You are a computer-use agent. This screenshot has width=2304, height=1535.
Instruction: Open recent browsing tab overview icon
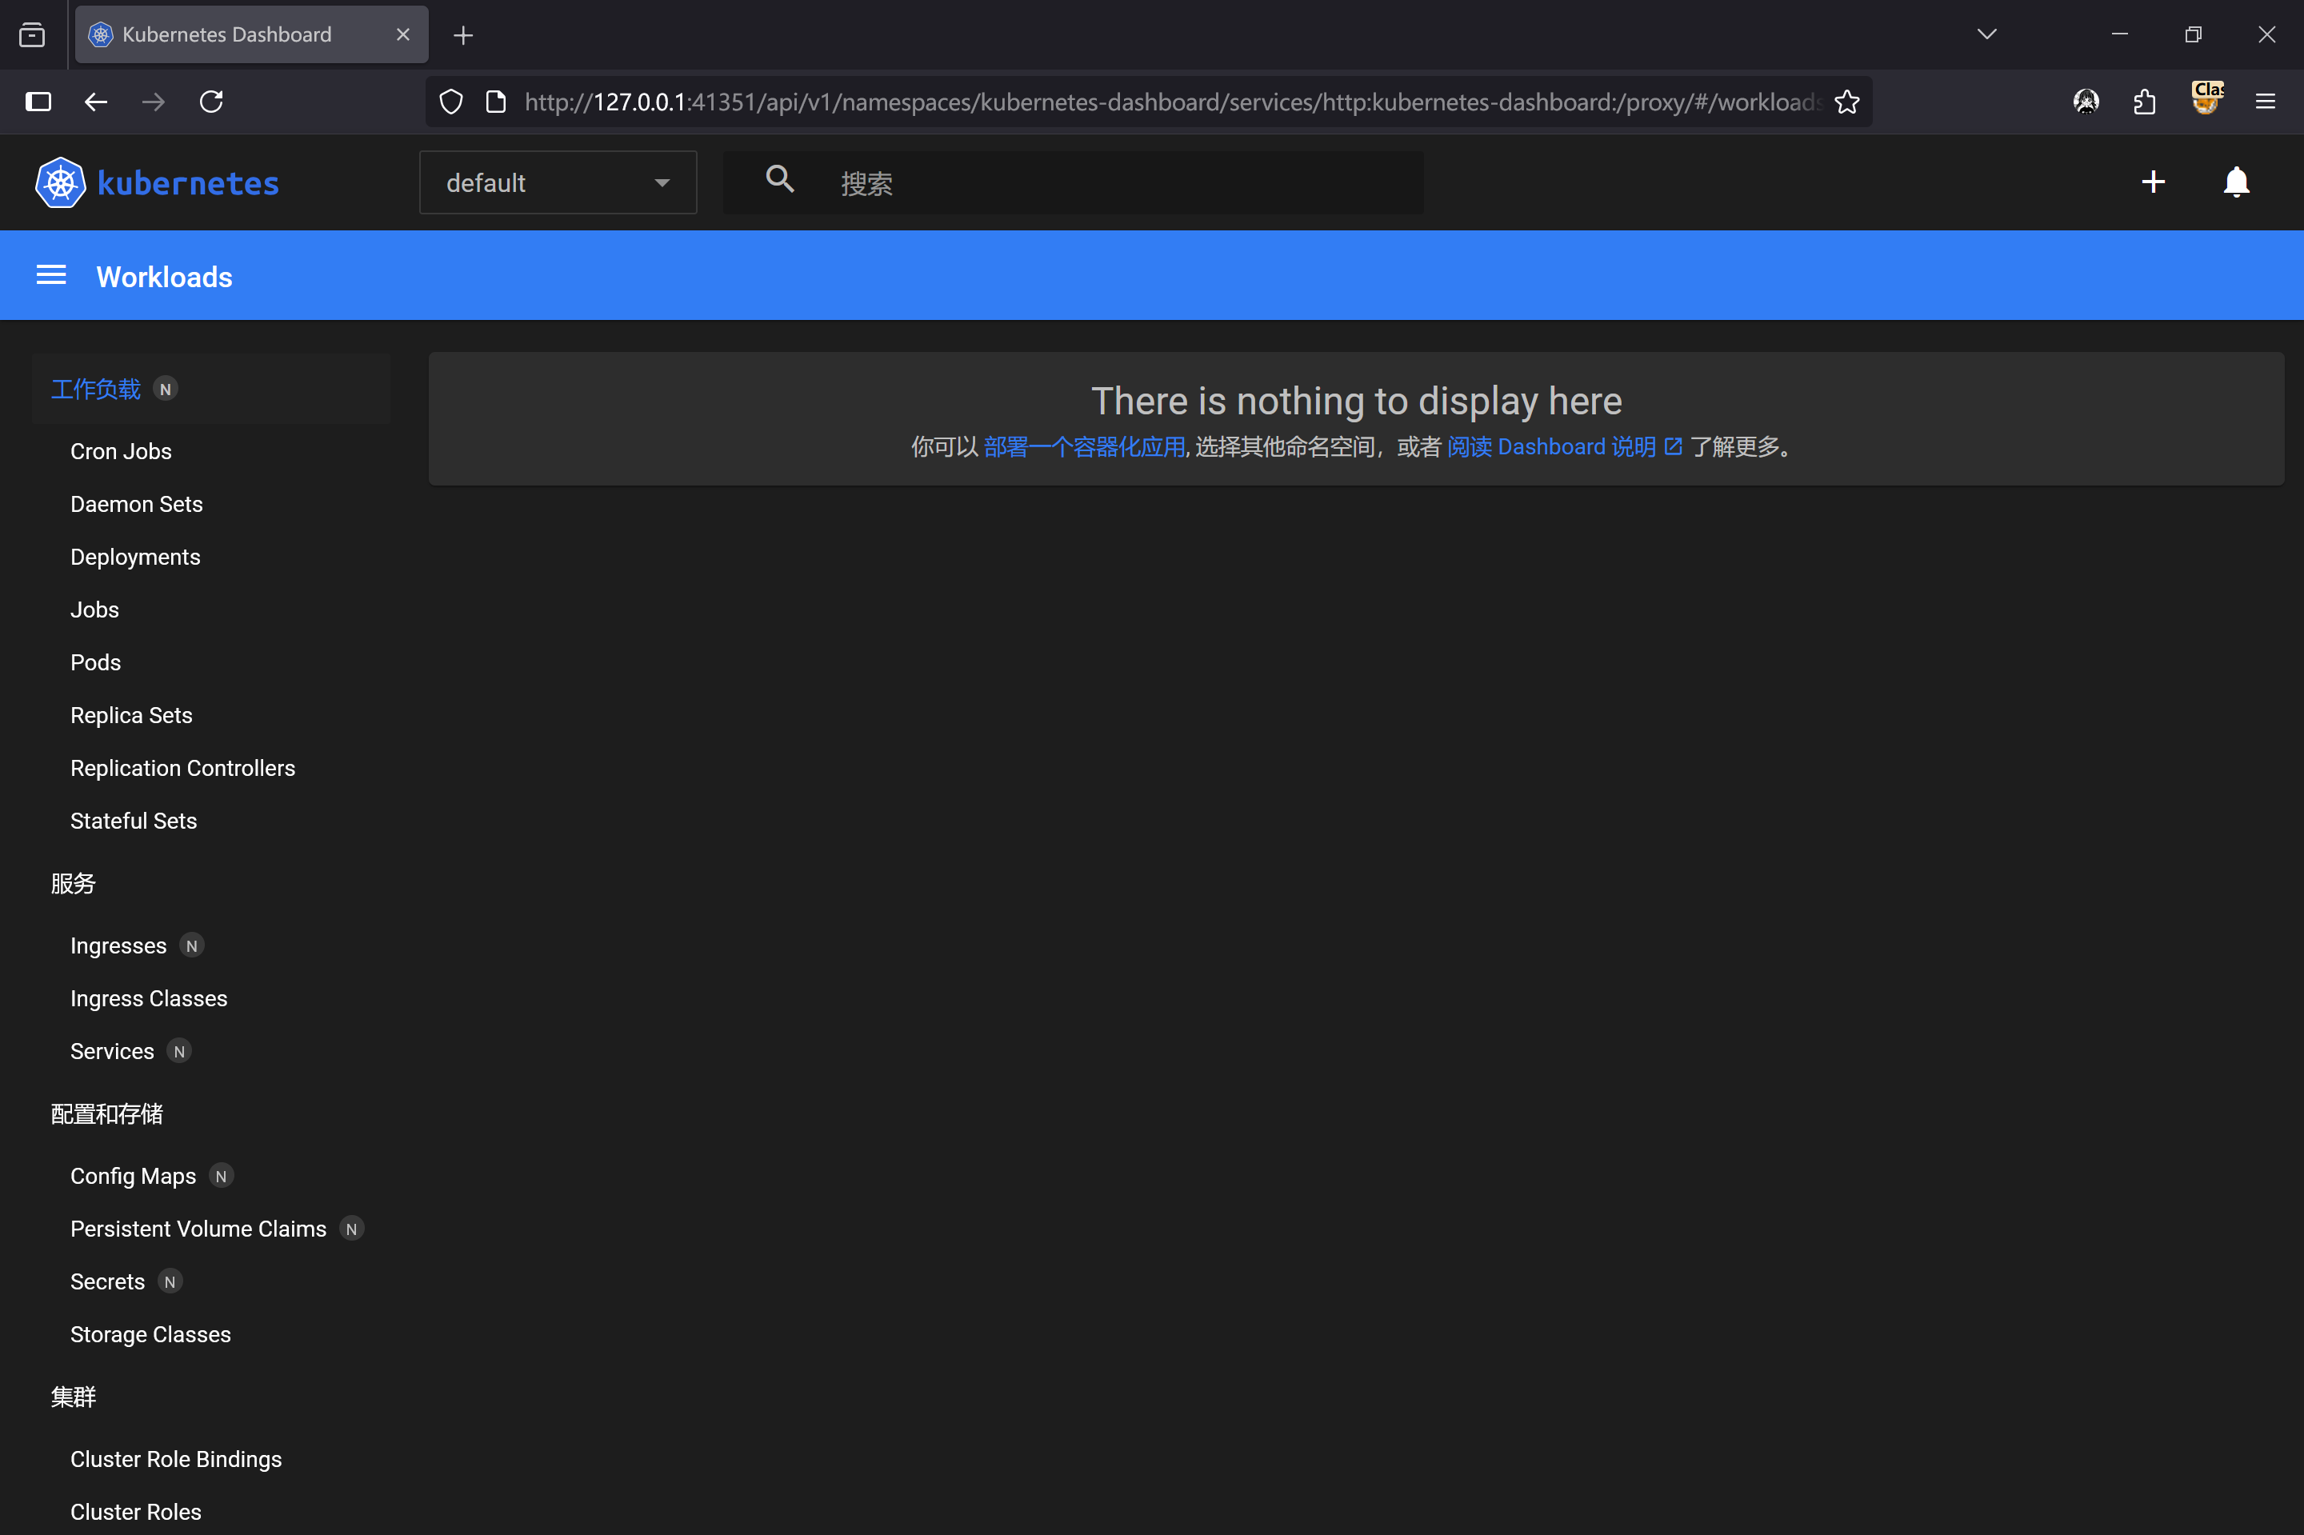click(32, 35)
